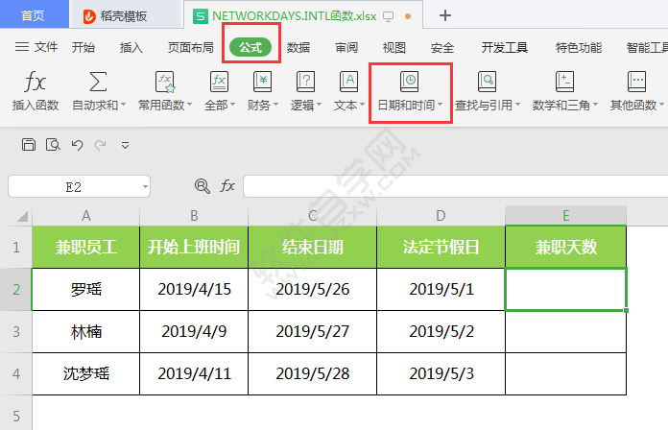Viewport: 668px width, 430px height.
Task: Open the 文本 text functions icon
Action: [x=348, y=82]
